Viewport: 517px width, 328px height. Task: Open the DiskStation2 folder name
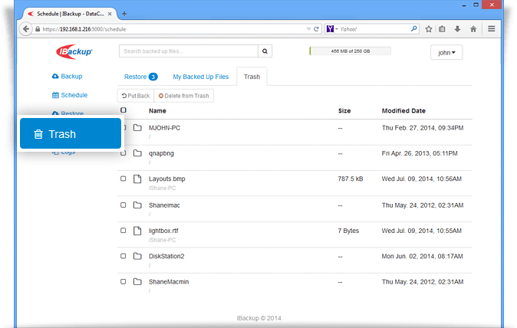pos(166,256)
